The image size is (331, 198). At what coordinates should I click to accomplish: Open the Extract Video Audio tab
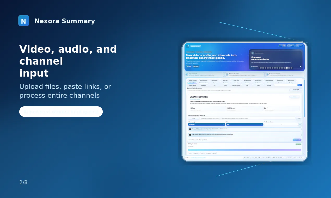point(204,83)
